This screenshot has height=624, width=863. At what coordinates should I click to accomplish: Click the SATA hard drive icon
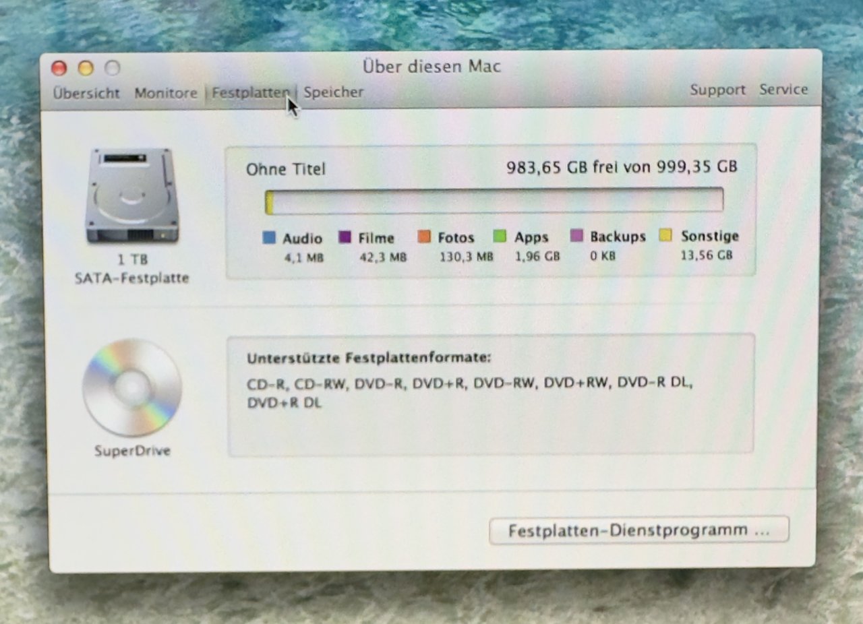(132, 196)
